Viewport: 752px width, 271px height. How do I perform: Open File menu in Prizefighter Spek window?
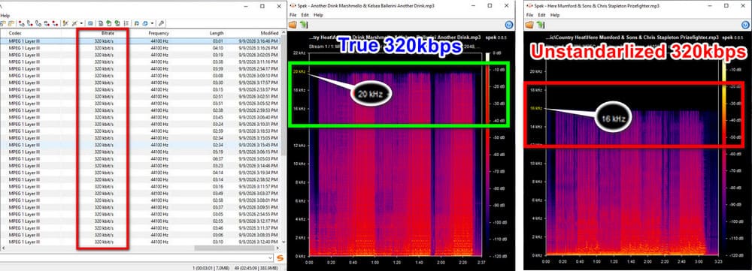tap(530, 15)
